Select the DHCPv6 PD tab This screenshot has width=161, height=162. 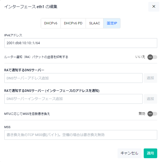tap(73, 23)
